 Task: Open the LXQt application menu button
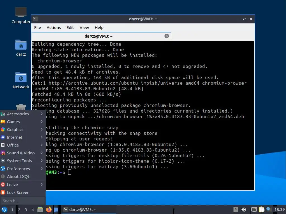(4, 210)
